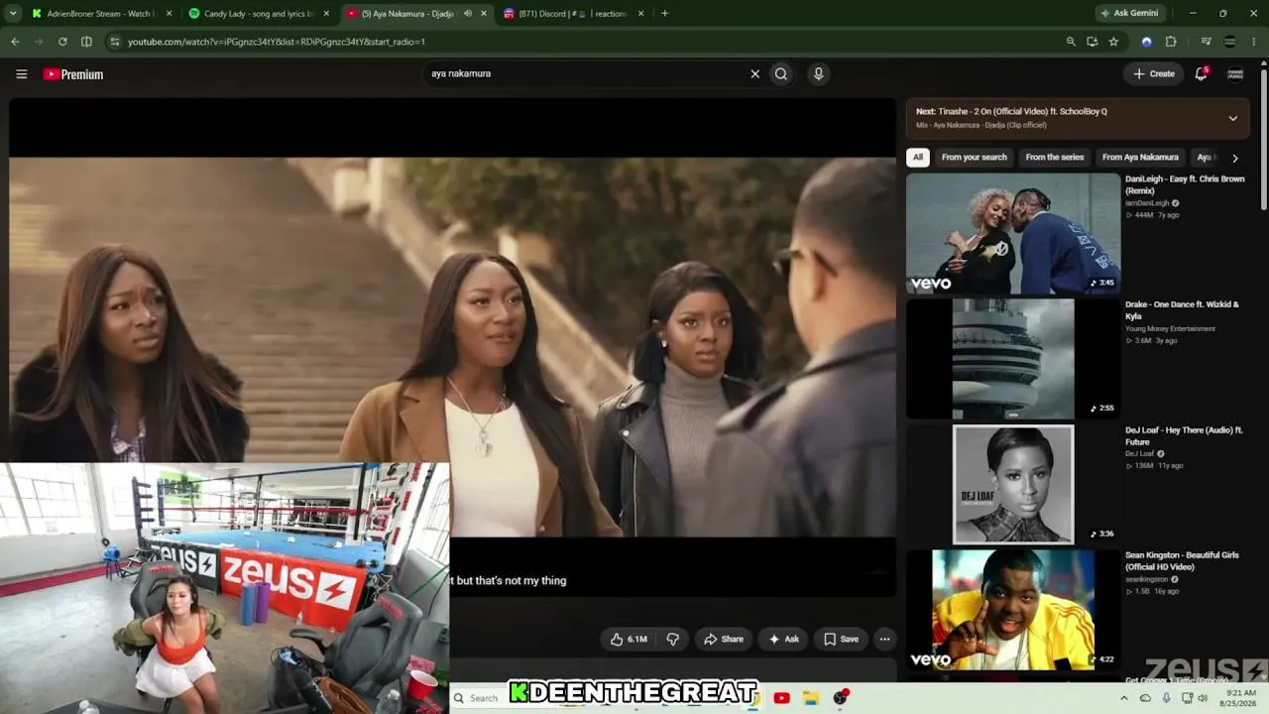Screen dimensions: 1269x714
Task: Select the 'From your search' chip
Action: pos(974,157)
